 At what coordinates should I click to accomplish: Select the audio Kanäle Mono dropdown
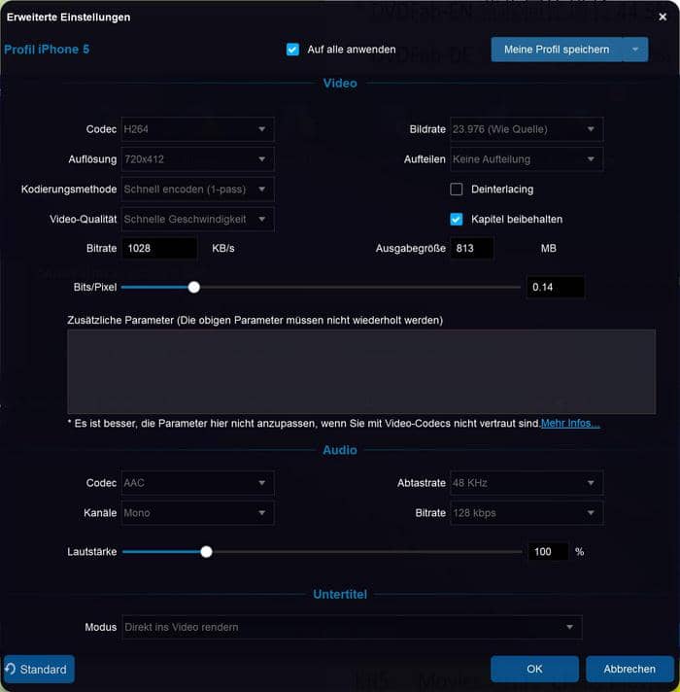point(197,513)
